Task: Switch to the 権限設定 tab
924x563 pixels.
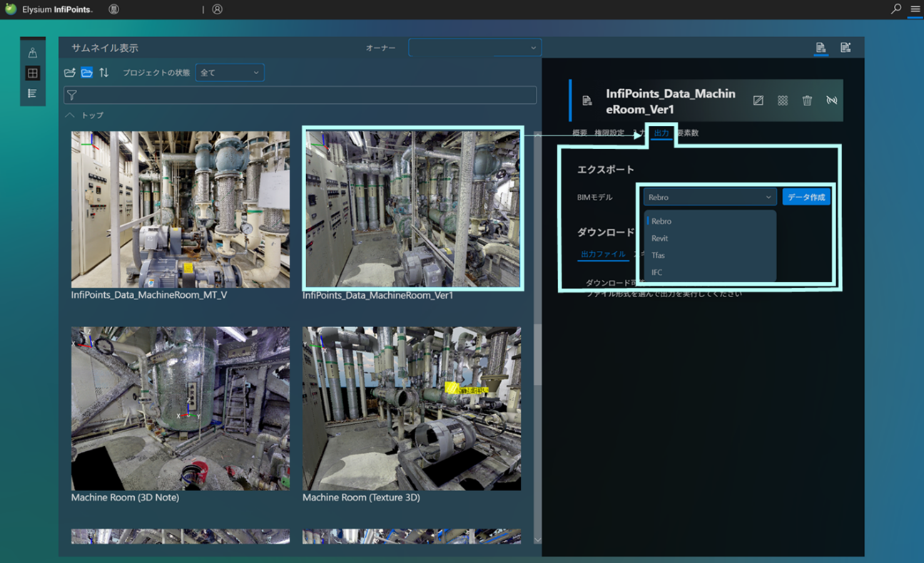Action: click(x=609, y=133)
